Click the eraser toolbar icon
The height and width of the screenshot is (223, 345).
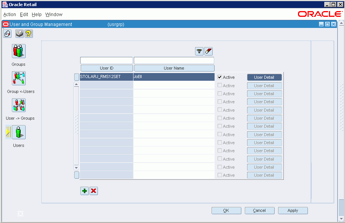[x=7, y=34]
